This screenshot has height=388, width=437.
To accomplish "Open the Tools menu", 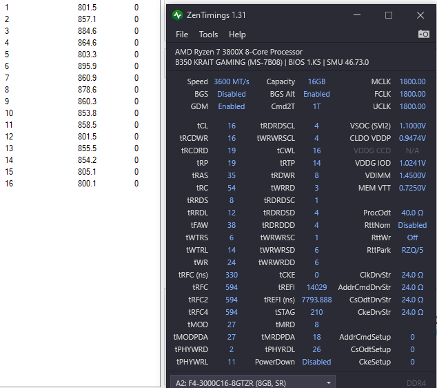I will coord(208,35).
